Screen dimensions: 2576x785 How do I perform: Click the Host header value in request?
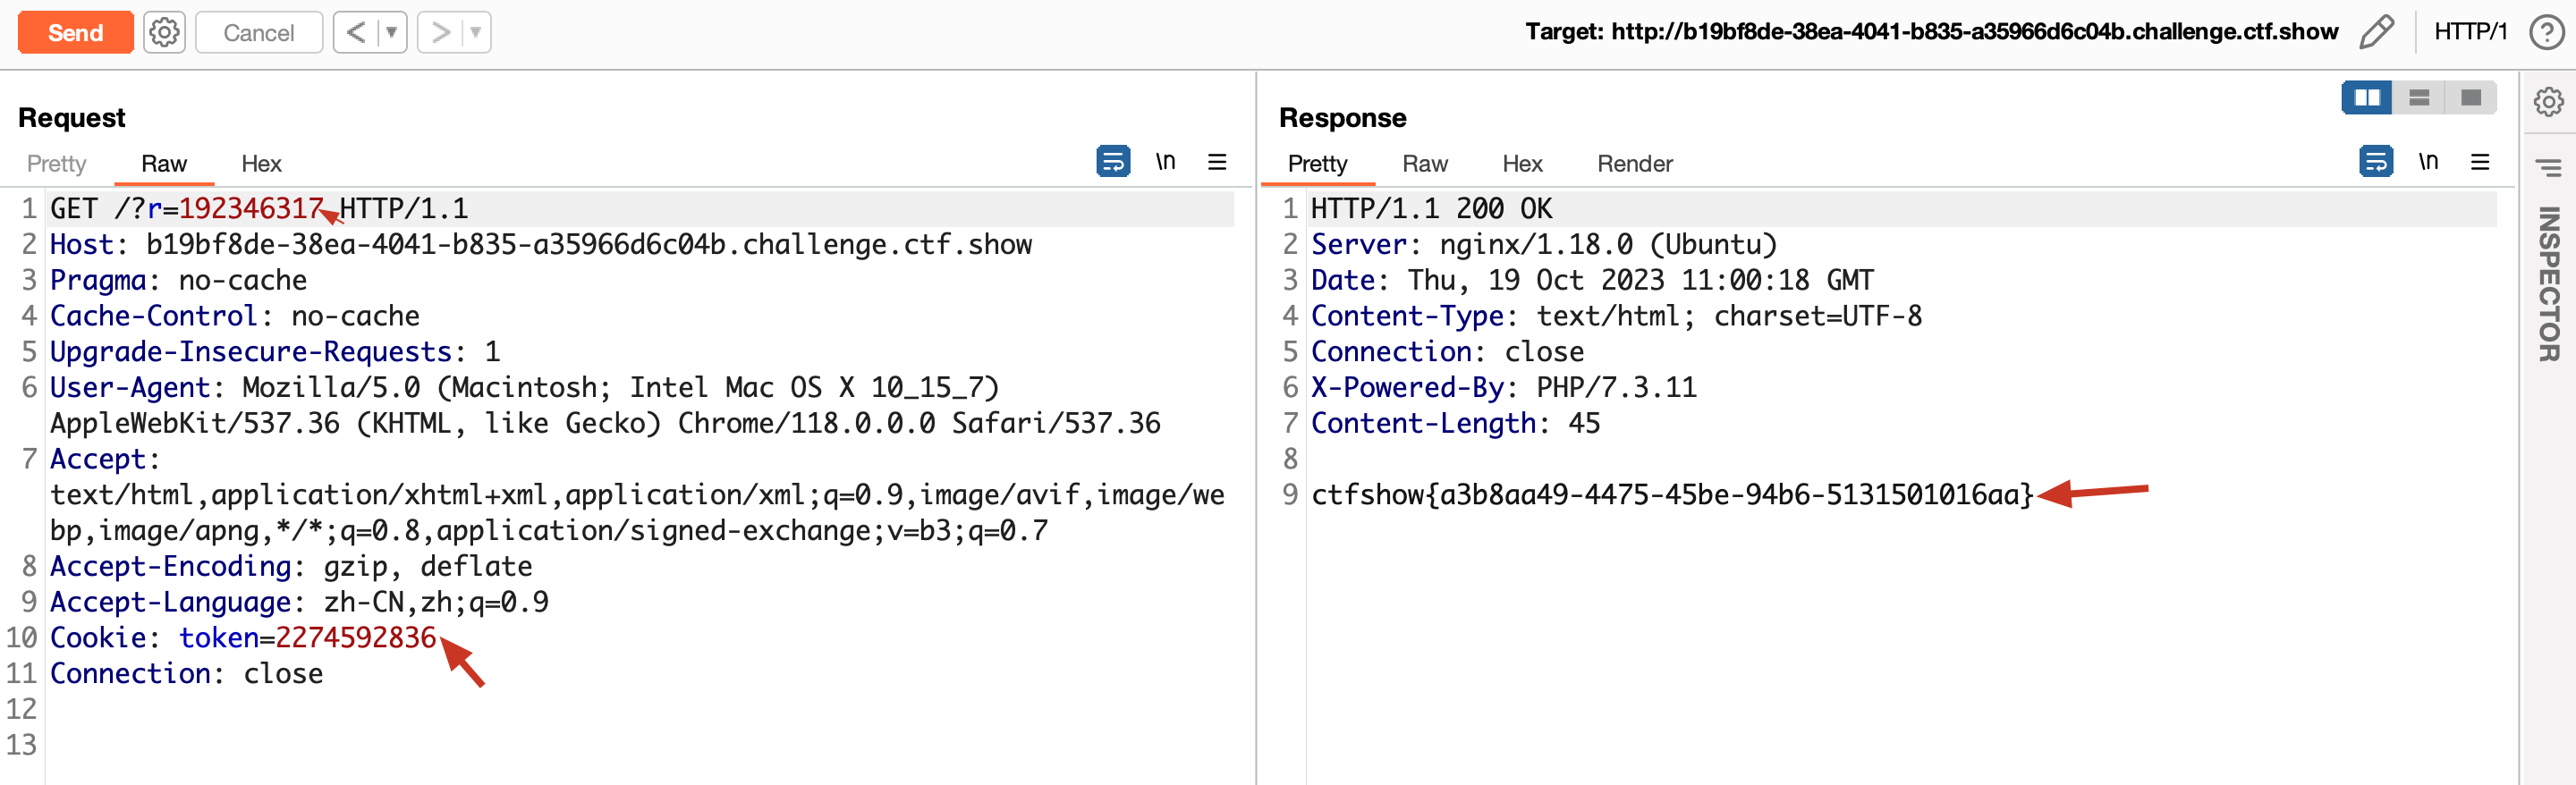click(x=589, y=244)
